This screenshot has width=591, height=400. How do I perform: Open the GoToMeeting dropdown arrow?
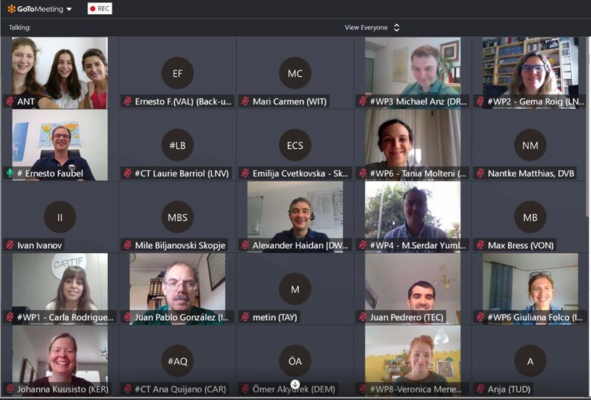(69, 9)
